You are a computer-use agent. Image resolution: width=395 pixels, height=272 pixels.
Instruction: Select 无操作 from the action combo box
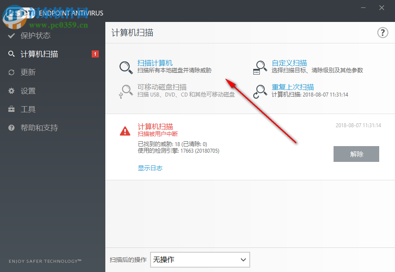pyautogui.click(x=200, y=260)
